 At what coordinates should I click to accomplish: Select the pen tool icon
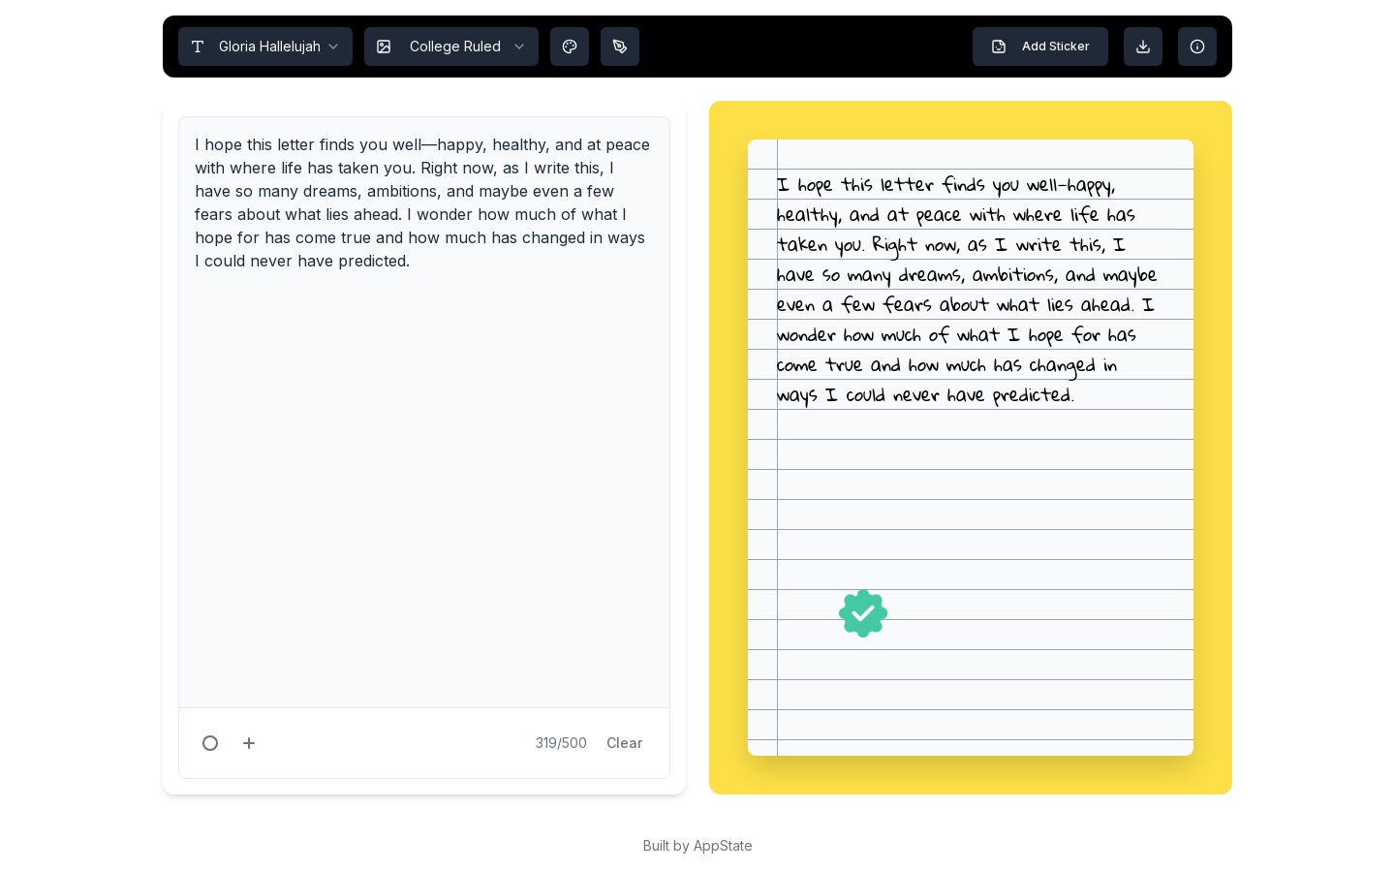(620, 47)
